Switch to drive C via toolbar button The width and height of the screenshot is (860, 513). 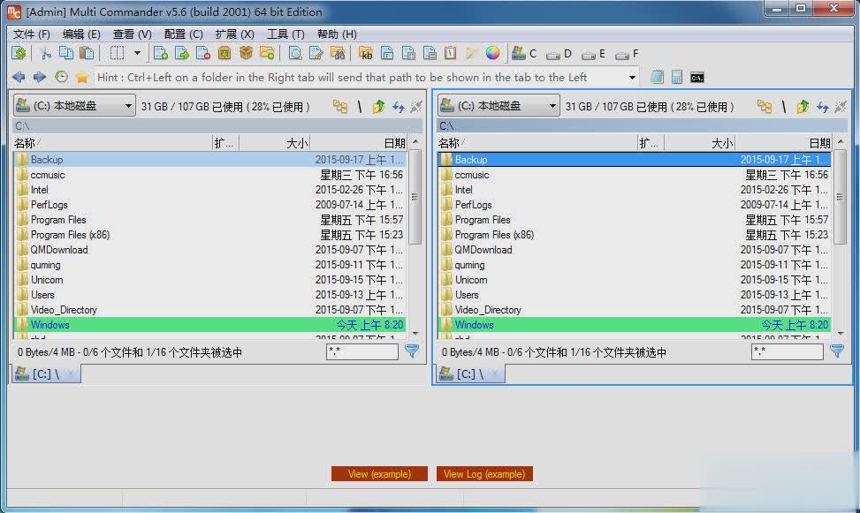[x=524, y=53]
